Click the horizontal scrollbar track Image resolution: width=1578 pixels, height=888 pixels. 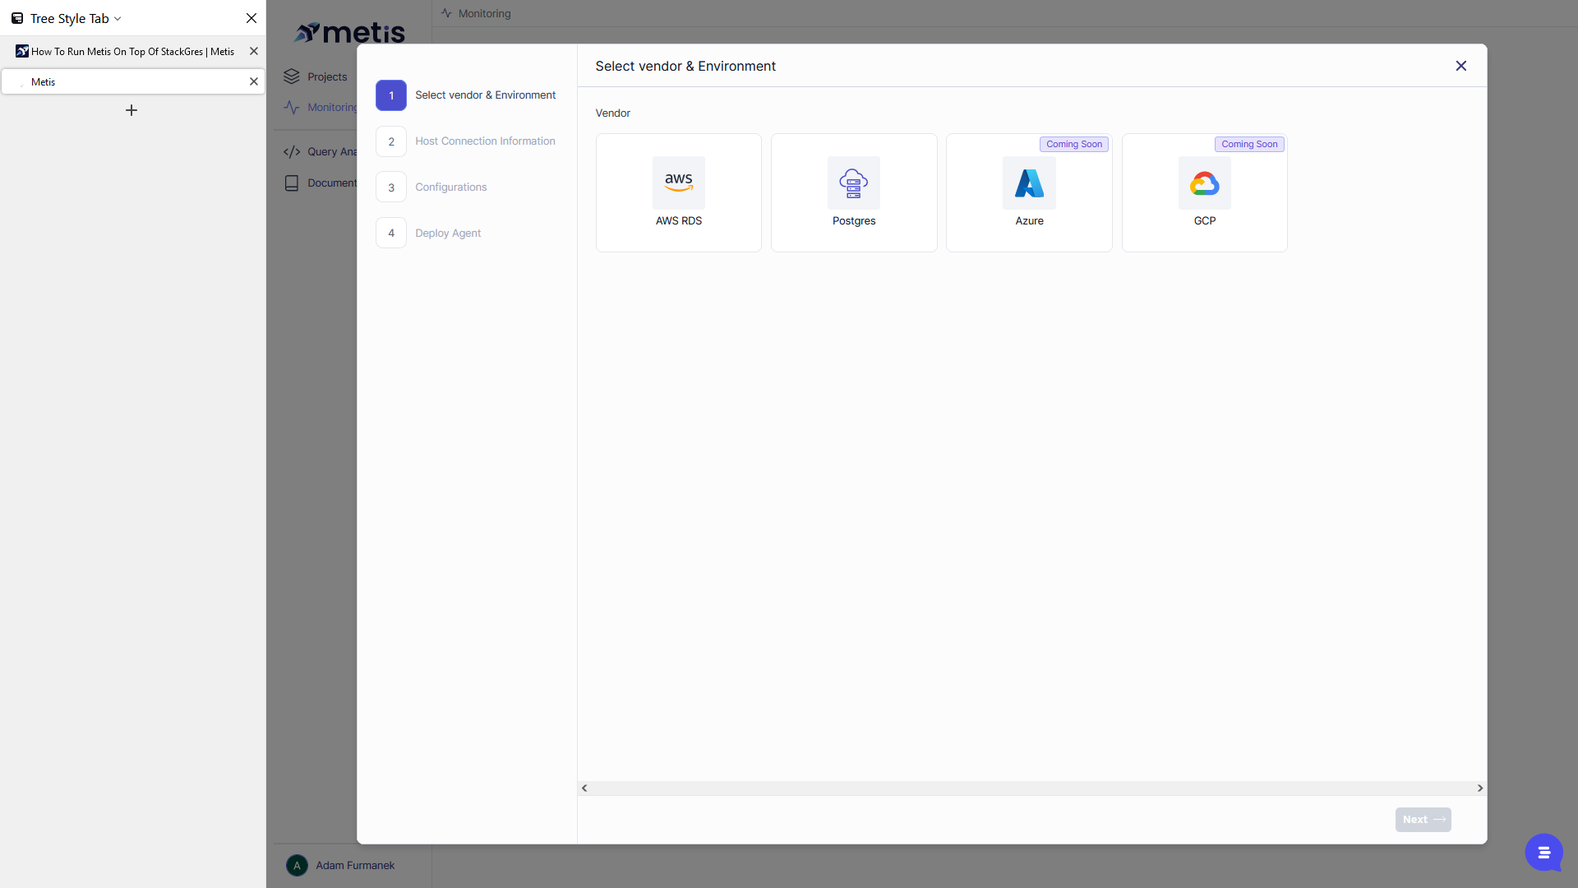click(1032, 788)
